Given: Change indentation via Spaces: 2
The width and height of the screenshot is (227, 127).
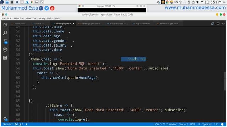Looking at the screenshot, I should pos(183,124).
